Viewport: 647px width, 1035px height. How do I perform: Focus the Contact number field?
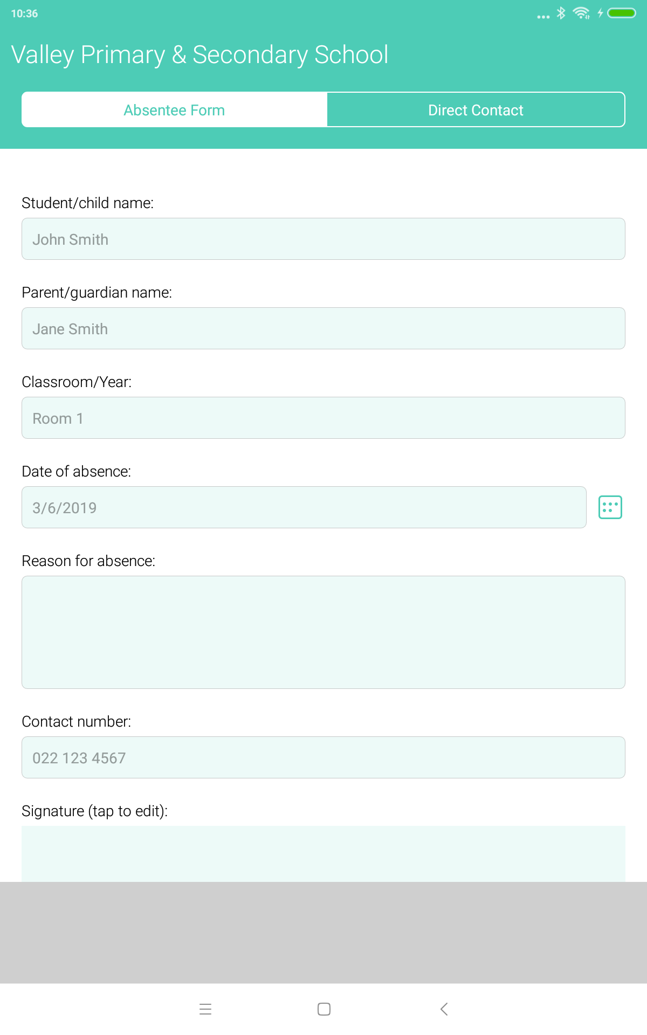tap(323, 757)
